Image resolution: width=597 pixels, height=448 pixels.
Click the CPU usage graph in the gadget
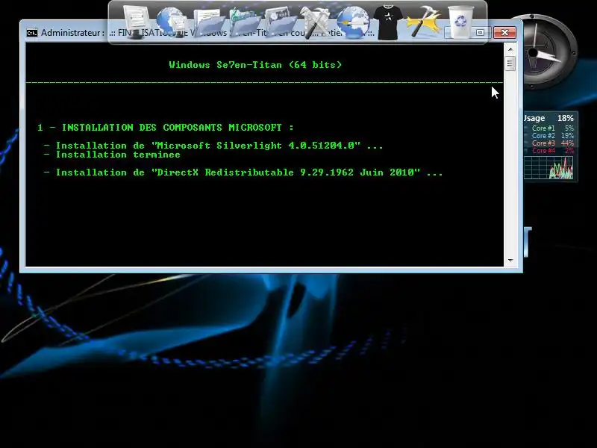click(548, 167)
